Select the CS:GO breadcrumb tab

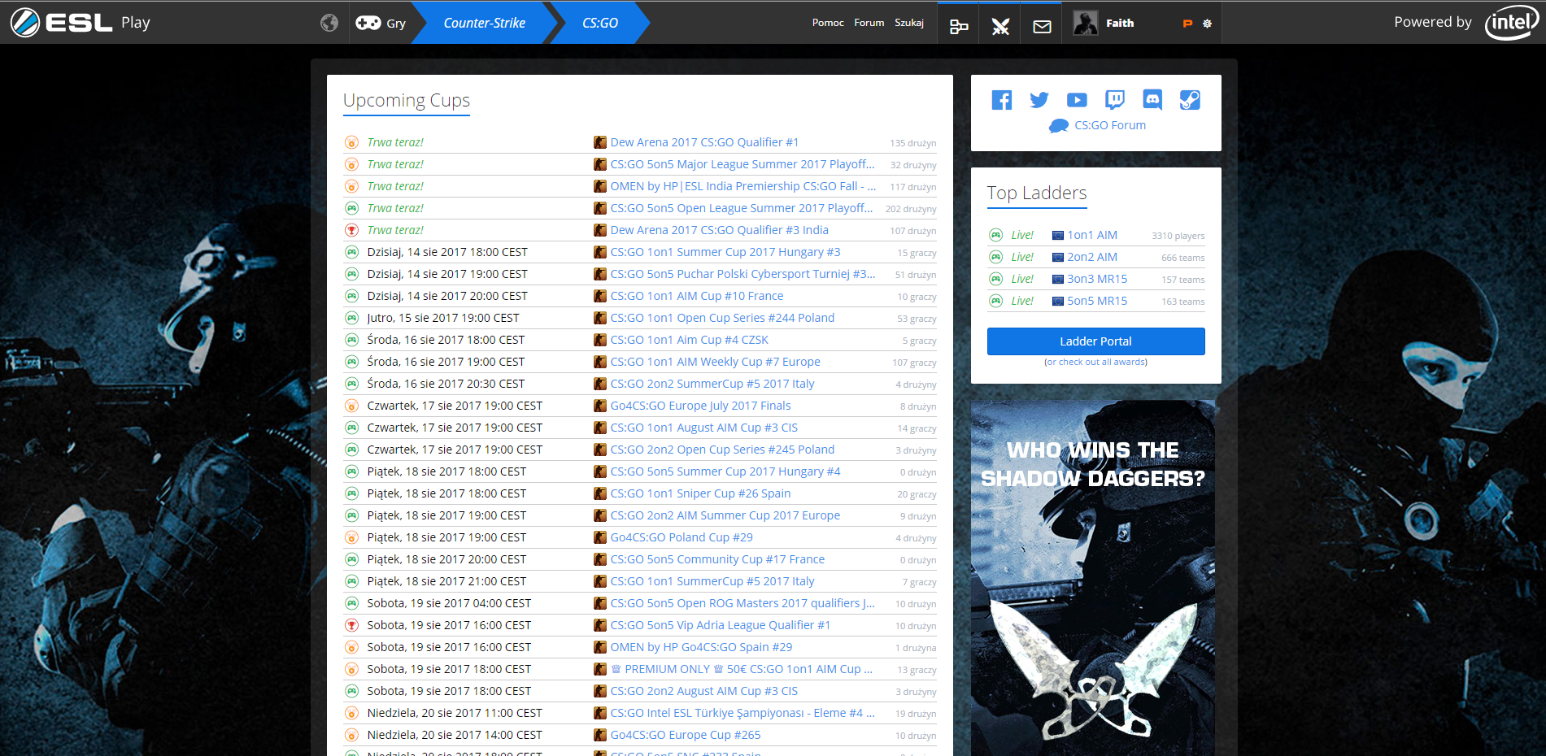[600, 23]
